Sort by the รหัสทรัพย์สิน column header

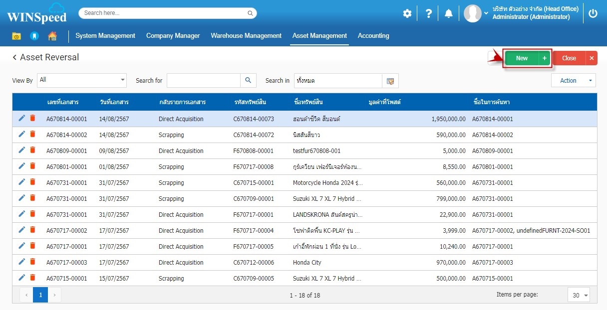[x=250, y=102]
